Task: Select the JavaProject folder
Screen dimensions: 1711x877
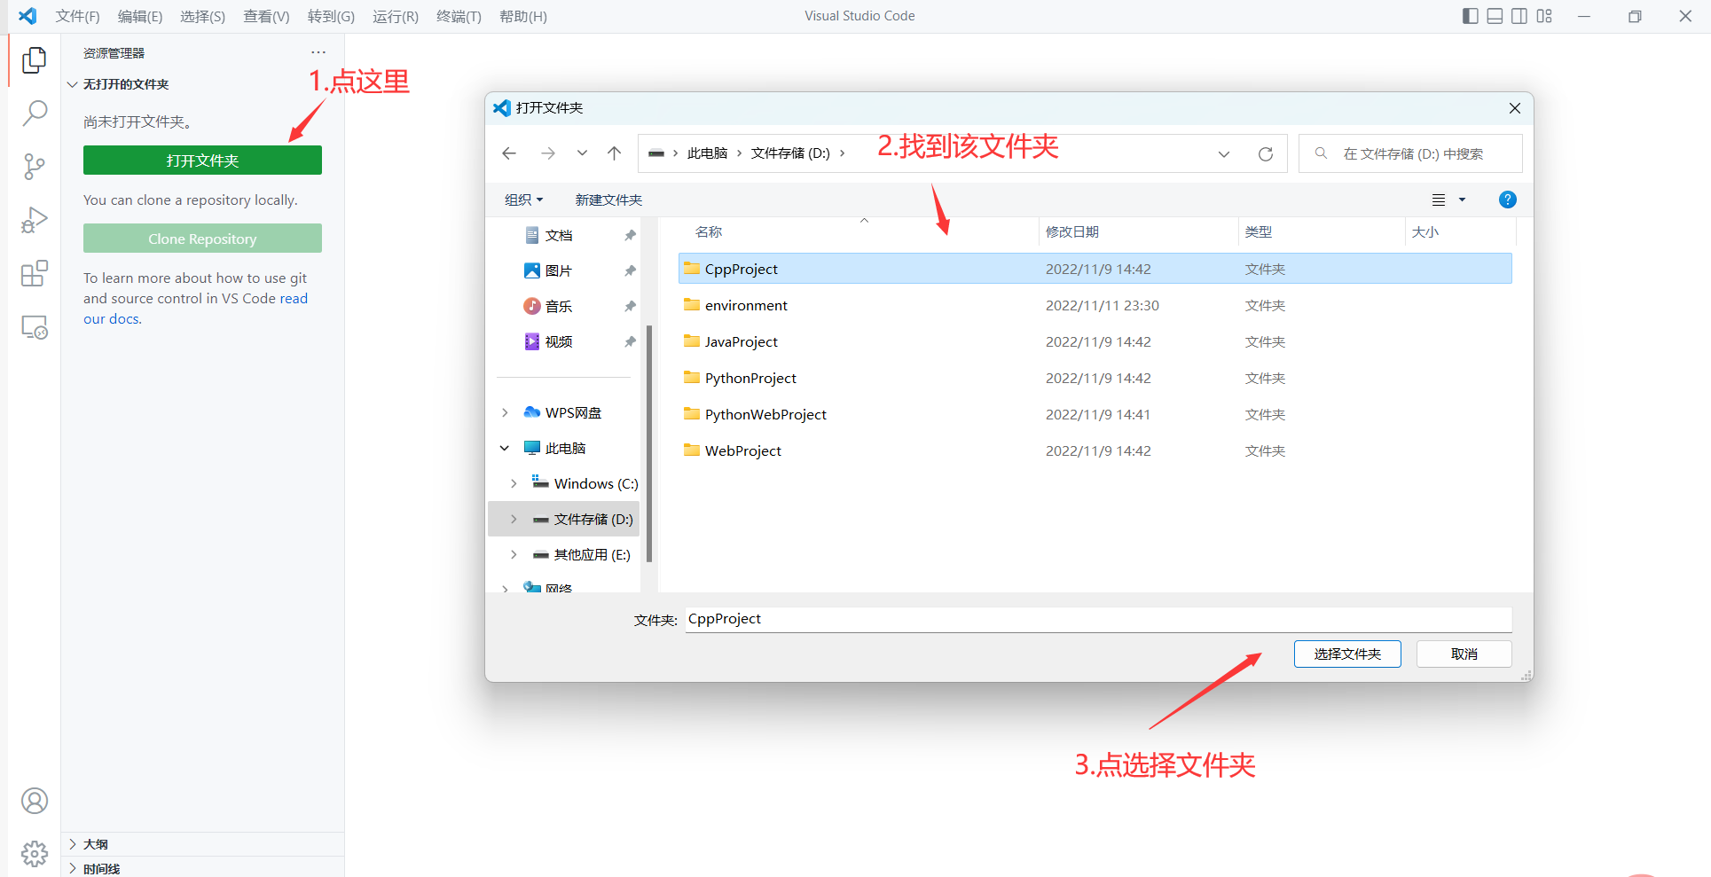Action: click(1095, 341)
